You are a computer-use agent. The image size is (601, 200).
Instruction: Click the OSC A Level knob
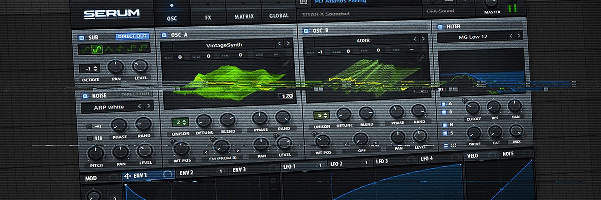(x=285, y=143)
